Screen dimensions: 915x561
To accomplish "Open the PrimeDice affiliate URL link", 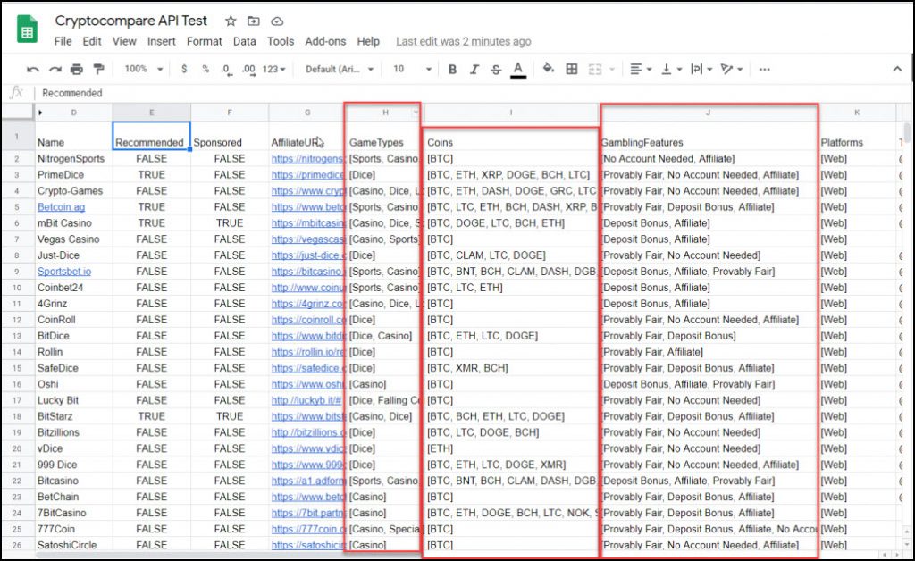I will [x=308, y=175].
